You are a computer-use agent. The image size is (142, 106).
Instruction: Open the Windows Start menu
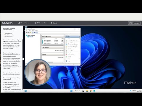(71, 91)
